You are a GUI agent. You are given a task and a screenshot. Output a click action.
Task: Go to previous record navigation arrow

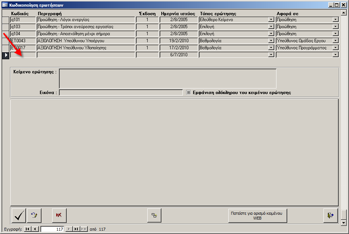click(35, 229)
